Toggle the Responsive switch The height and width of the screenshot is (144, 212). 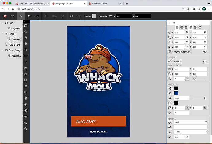(111, 16)
